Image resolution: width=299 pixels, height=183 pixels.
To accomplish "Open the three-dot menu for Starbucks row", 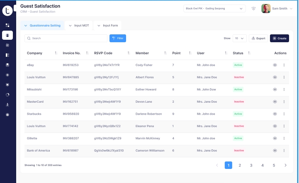I will (x=284, y=114).
